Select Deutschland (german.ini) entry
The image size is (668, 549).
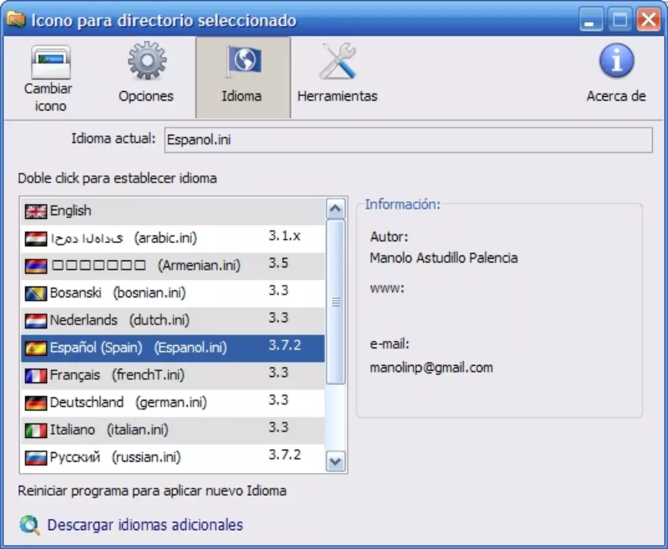pos(173,403)
